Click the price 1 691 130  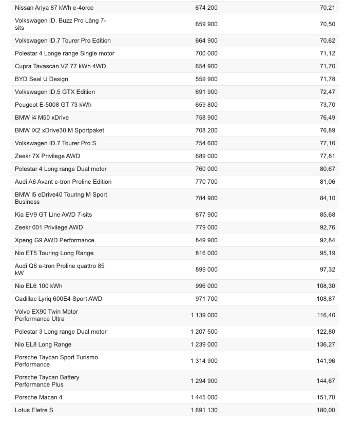[204, 410]
